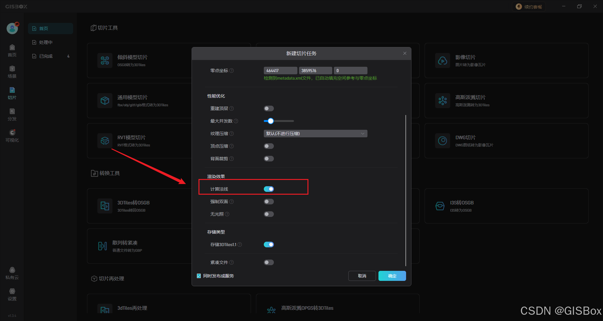Click the second 零点坐标 field 3859576
Screen dimensions: 603x321
[316, 71]
